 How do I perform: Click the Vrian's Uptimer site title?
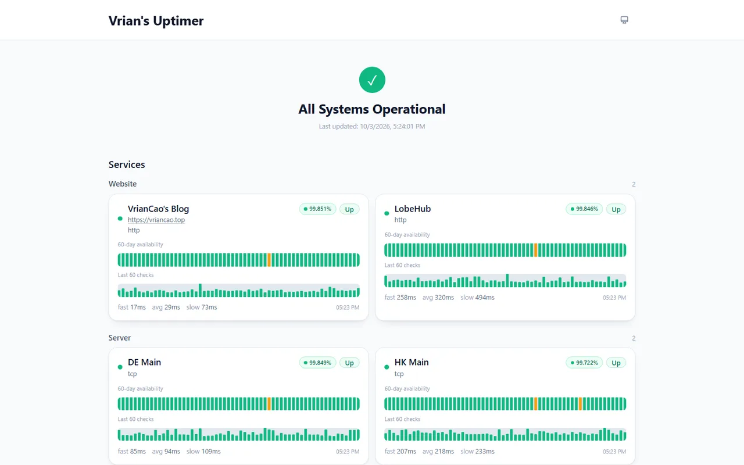(156, 21)
